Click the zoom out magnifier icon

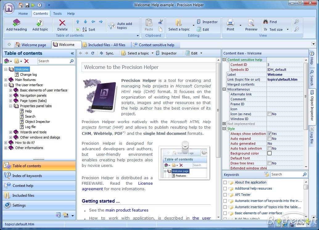point(297,29)
